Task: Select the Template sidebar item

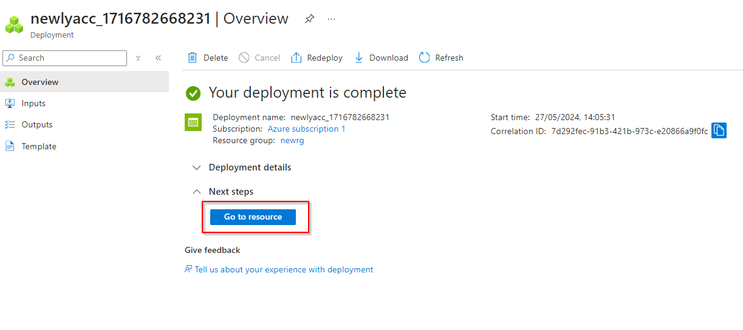Action: point(38,146)
